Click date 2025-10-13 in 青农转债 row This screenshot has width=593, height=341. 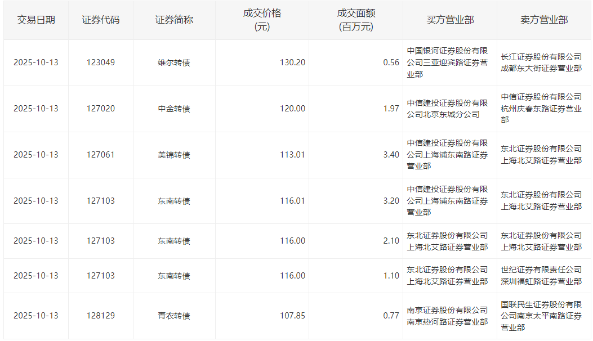point(36,316)
